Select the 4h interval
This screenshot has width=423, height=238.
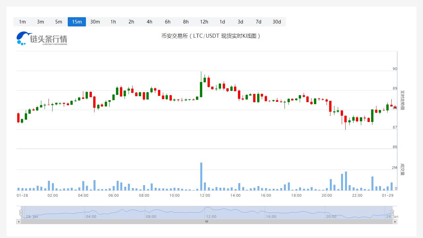point(149,22)
